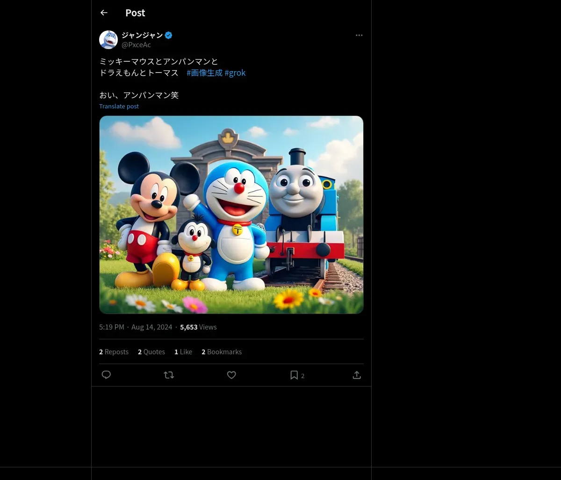Viewport: 561px width, 480px height.
Task: Click the reply speech bubble icon
Action: coord(106,375)
